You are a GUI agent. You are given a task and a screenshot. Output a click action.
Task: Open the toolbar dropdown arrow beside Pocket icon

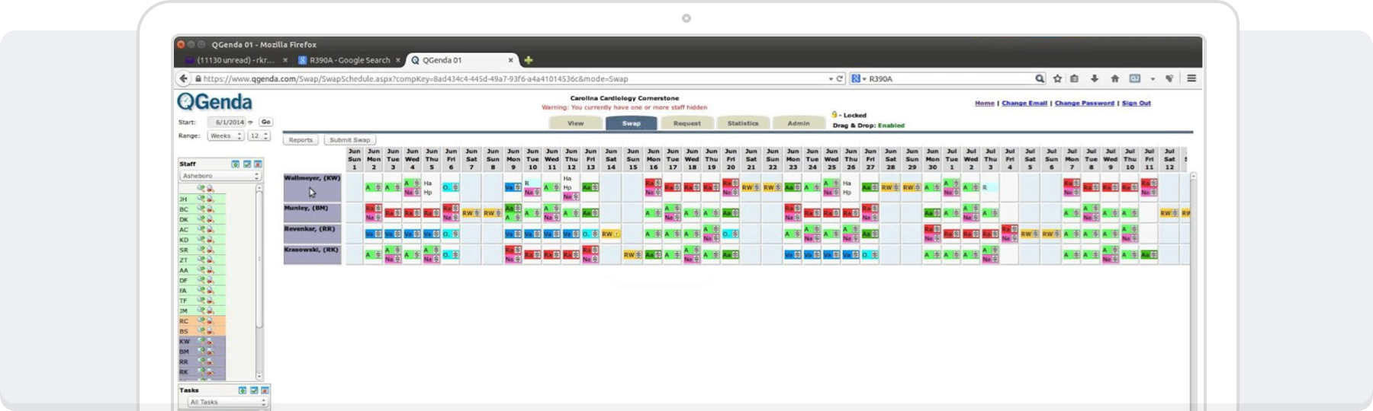1153,78
